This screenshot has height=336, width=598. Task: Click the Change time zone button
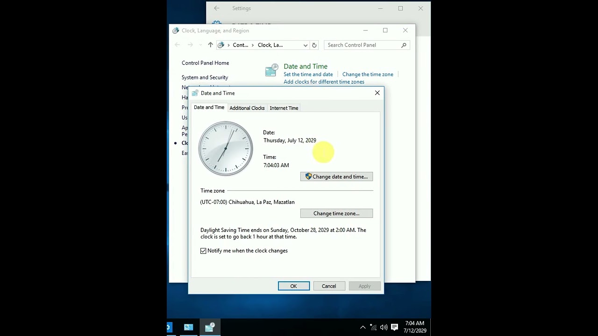pos(336,213)
